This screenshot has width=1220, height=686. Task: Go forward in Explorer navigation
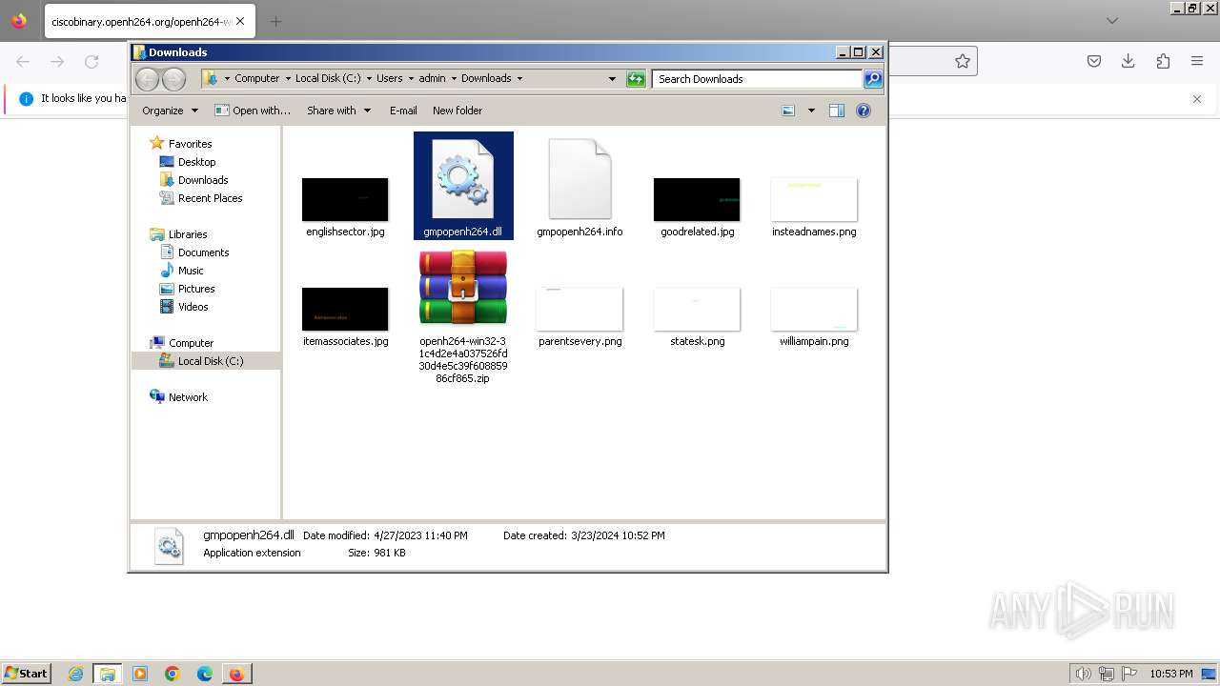pos(173,79)
